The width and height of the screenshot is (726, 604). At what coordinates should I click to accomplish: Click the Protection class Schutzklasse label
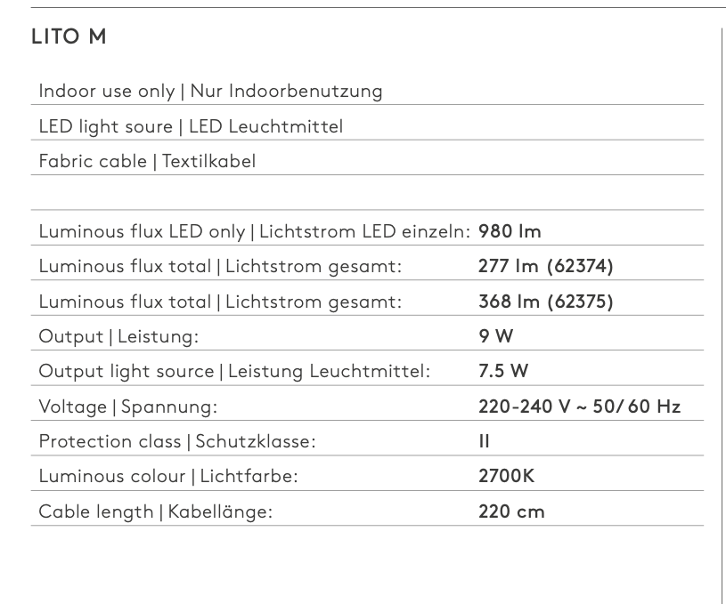(x=177, y=442)
